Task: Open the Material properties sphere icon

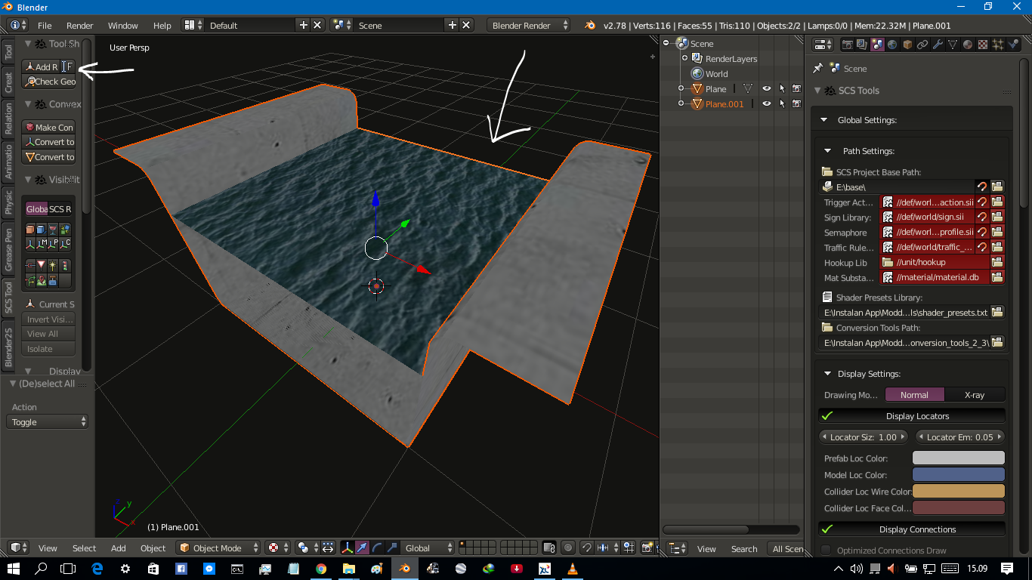Action: 968,45
